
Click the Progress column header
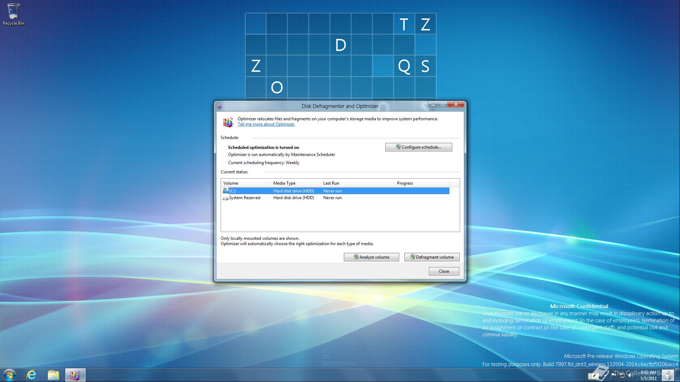pos(422,183)
